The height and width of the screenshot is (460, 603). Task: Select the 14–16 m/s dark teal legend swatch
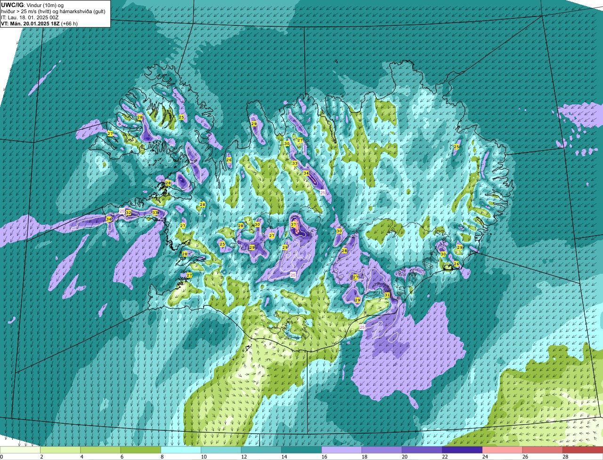301,450
